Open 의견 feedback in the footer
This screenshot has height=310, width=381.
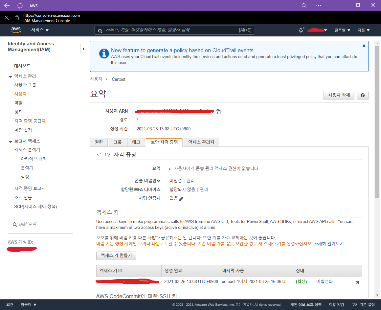(x=10, y=305)
